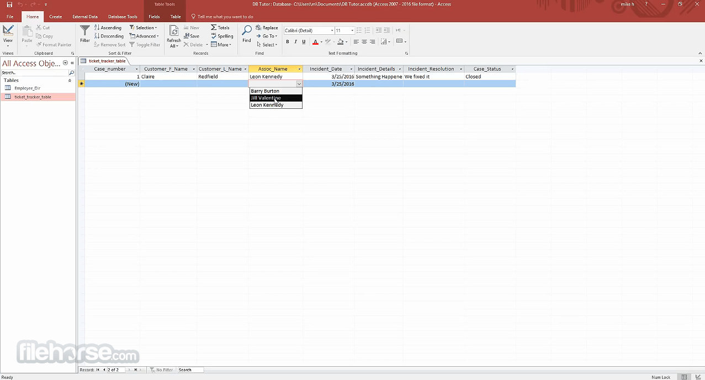The height and width of the screenshot is (380, 705).
Task: Save the current record
Action: [x=192, y=36]
